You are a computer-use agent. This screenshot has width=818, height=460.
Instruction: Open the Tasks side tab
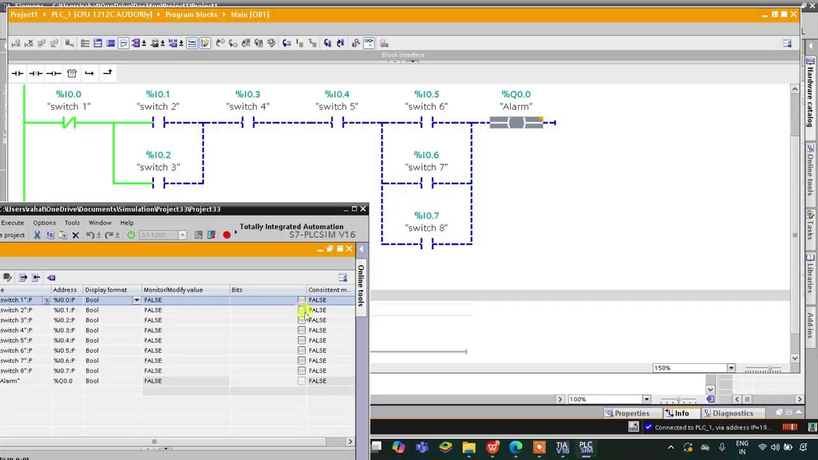(810, 227)
